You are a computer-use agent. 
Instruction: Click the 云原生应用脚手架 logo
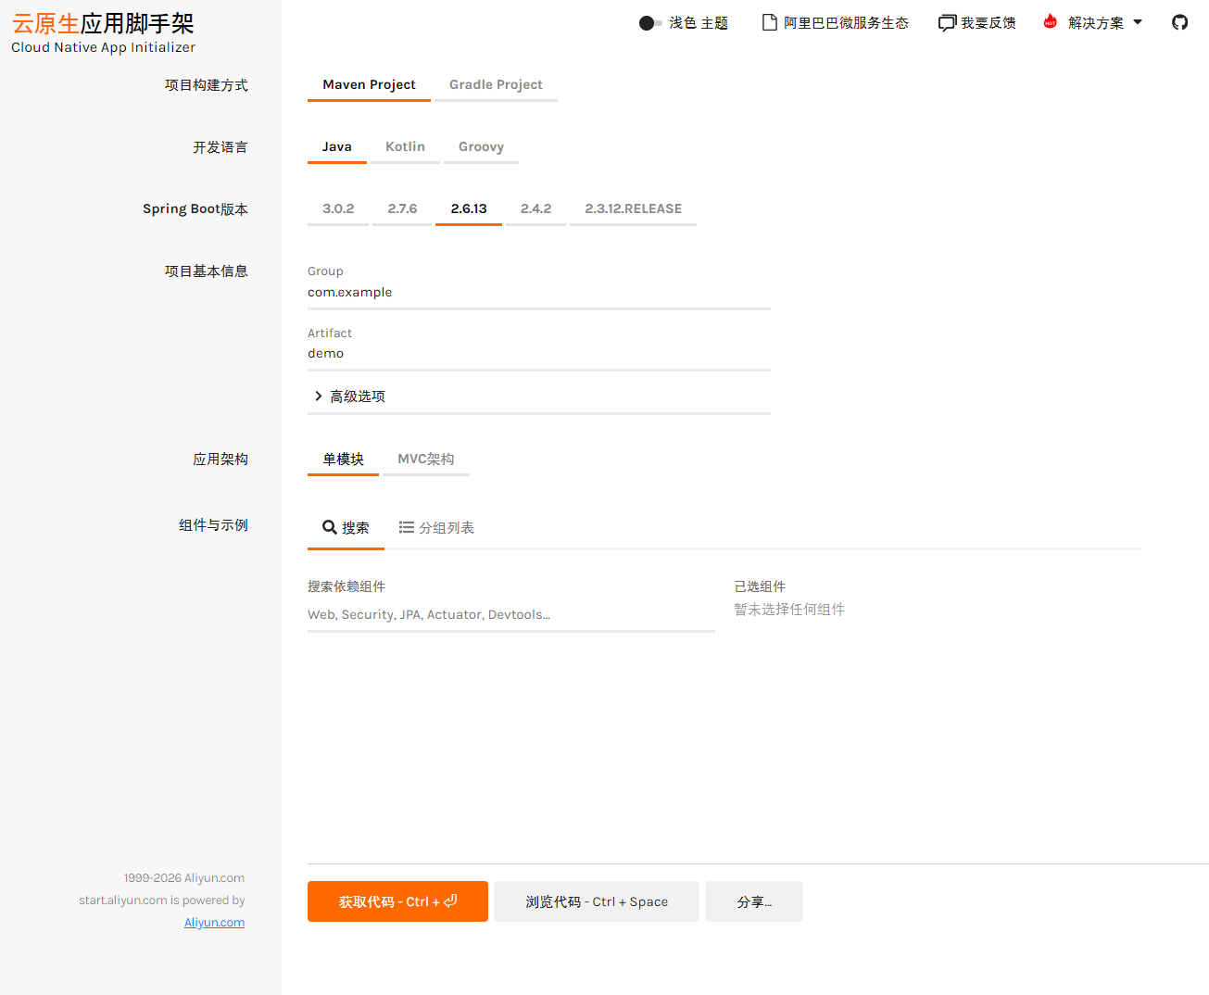pyautogui.click(x=103, y=32)
